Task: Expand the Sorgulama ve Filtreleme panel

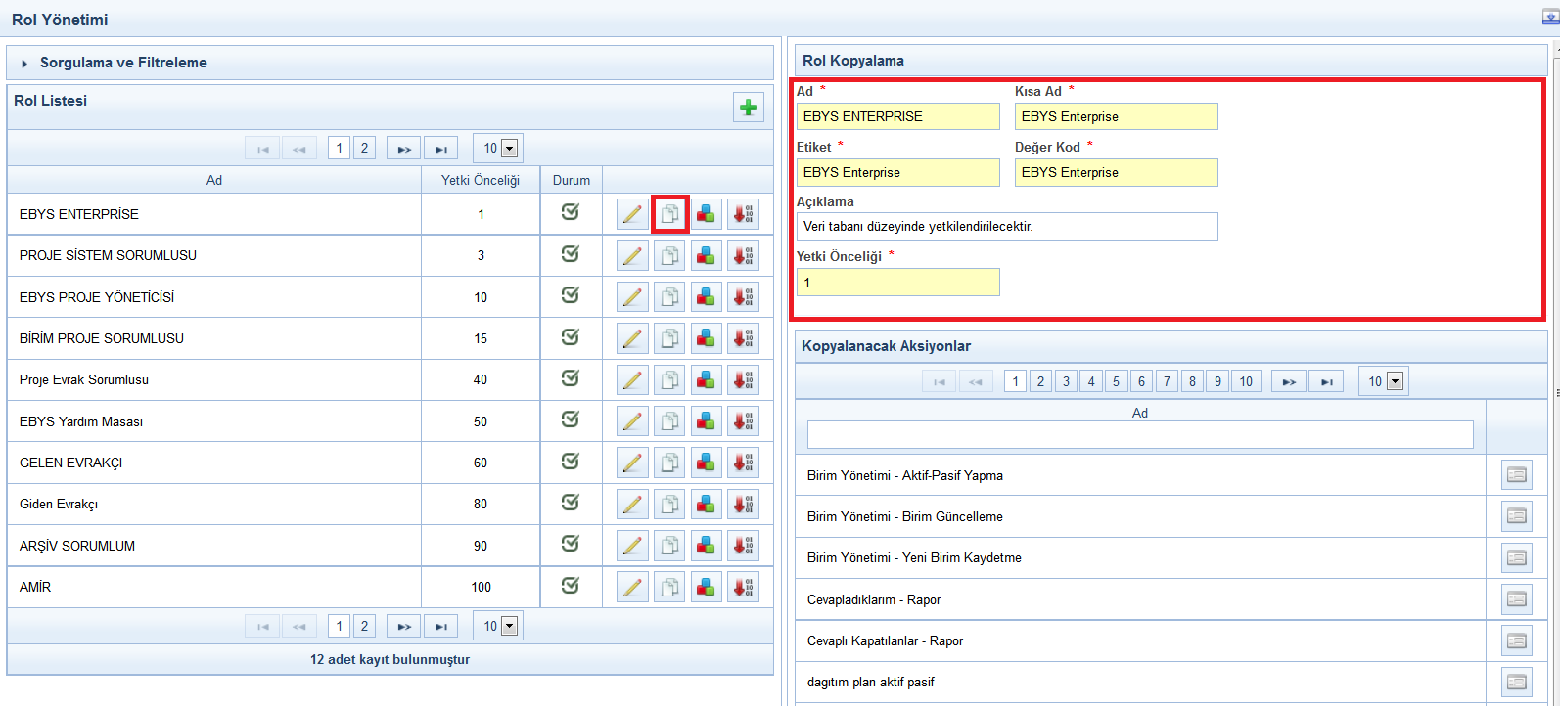Action: 390,63
